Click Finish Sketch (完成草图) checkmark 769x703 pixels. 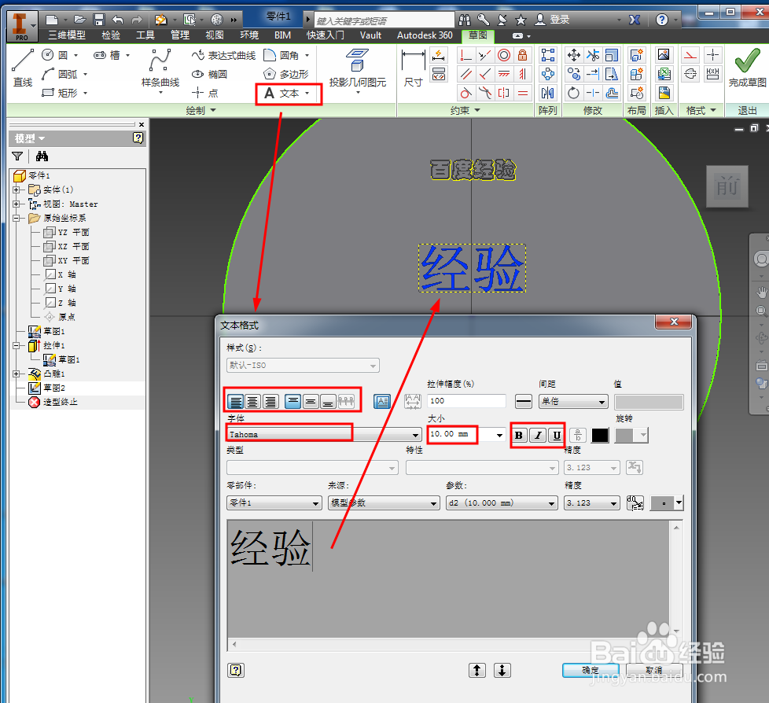[x=747, y=68]
